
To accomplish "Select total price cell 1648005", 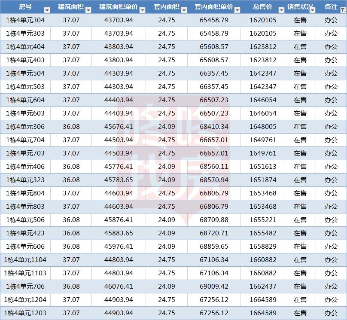I will coord(262,127).
